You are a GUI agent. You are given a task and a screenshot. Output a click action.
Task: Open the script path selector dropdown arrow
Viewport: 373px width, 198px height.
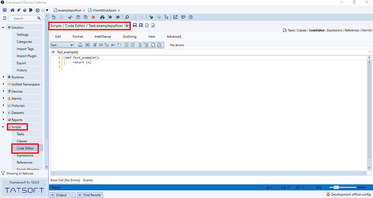coord(127,26)
